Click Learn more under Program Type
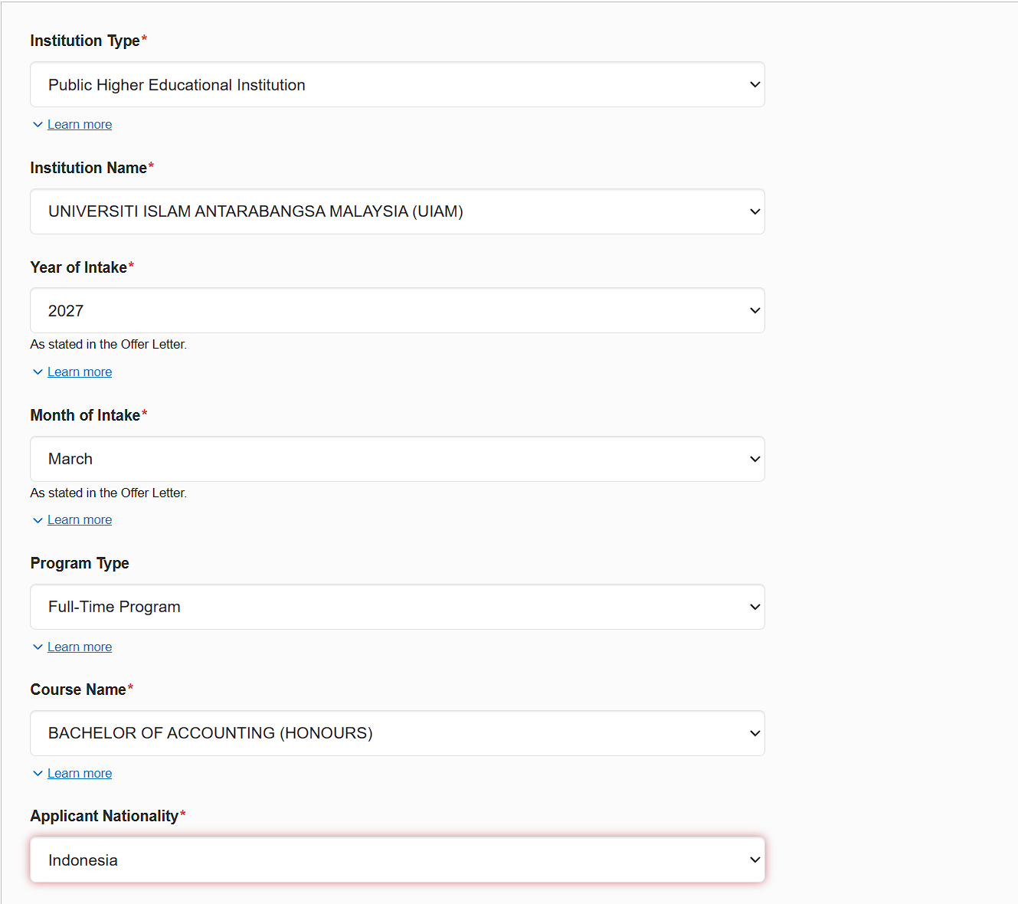 pos(80,647)
